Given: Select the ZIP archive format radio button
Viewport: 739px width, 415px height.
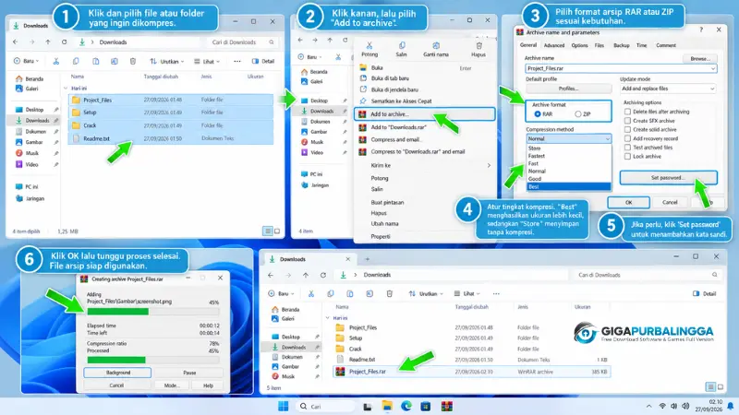Looking at the screenshot, I should pos(578,114).
